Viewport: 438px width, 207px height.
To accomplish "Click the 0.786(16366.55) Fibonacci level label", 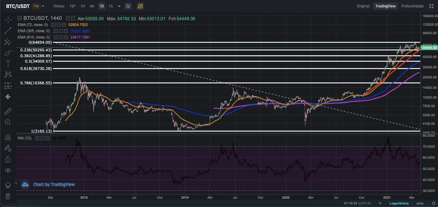I will tap(36, 83).
